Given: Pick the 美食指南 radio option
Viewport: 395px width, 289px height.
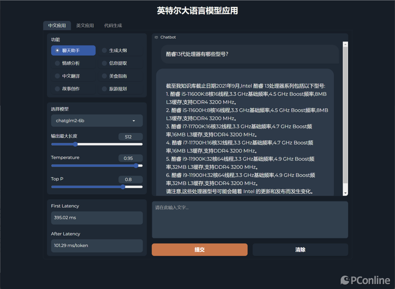Looking at the screenshot, I should [120, 76].
